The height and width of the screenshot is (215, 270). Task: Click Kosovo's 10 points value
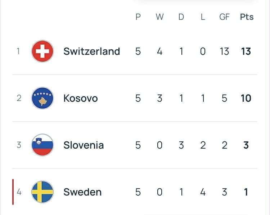pos(246,98)
